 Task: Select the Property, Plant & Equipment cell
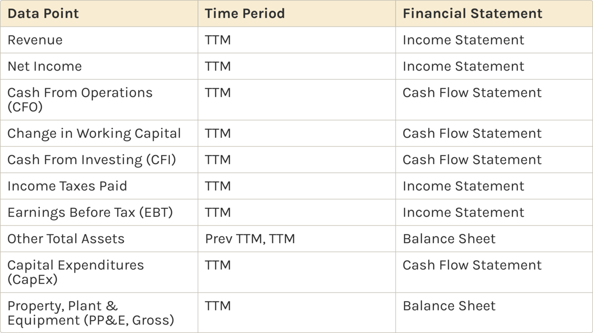[99, 313]
